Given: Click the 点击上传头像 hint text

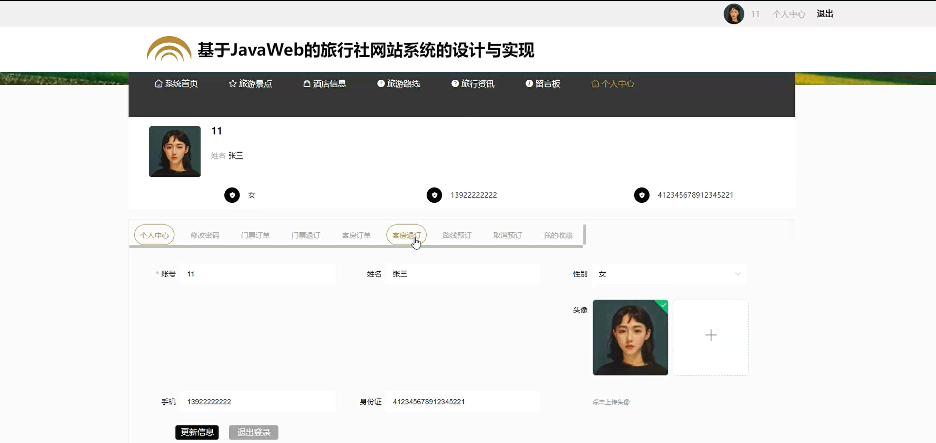Looking at the screenshot, I should [611, 402].
